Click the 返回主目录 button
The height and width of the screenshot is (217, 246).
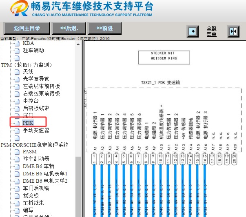(x=27, y=29)
